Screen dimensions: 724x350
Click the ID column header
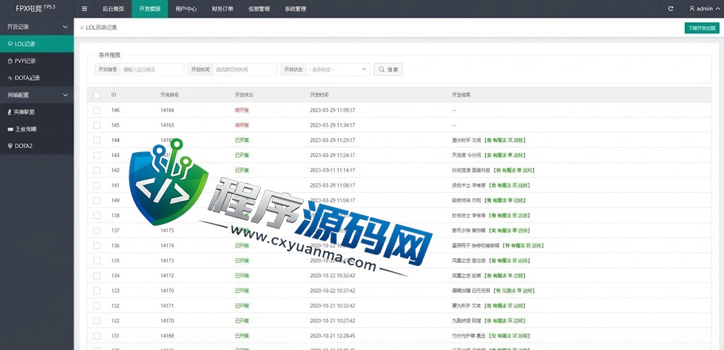(114, 95)
